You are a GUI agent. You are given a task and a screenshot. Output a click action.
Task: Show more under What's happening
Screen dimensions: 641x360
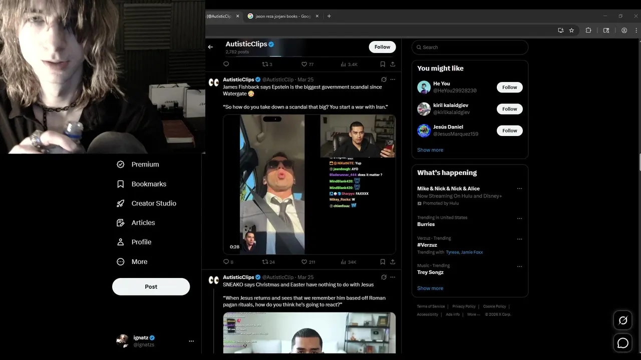[430, 288]
